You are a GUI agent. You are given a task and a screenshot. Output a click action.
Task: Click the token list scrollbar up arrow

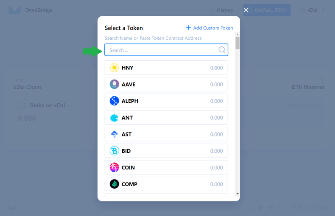click(237, 35)
